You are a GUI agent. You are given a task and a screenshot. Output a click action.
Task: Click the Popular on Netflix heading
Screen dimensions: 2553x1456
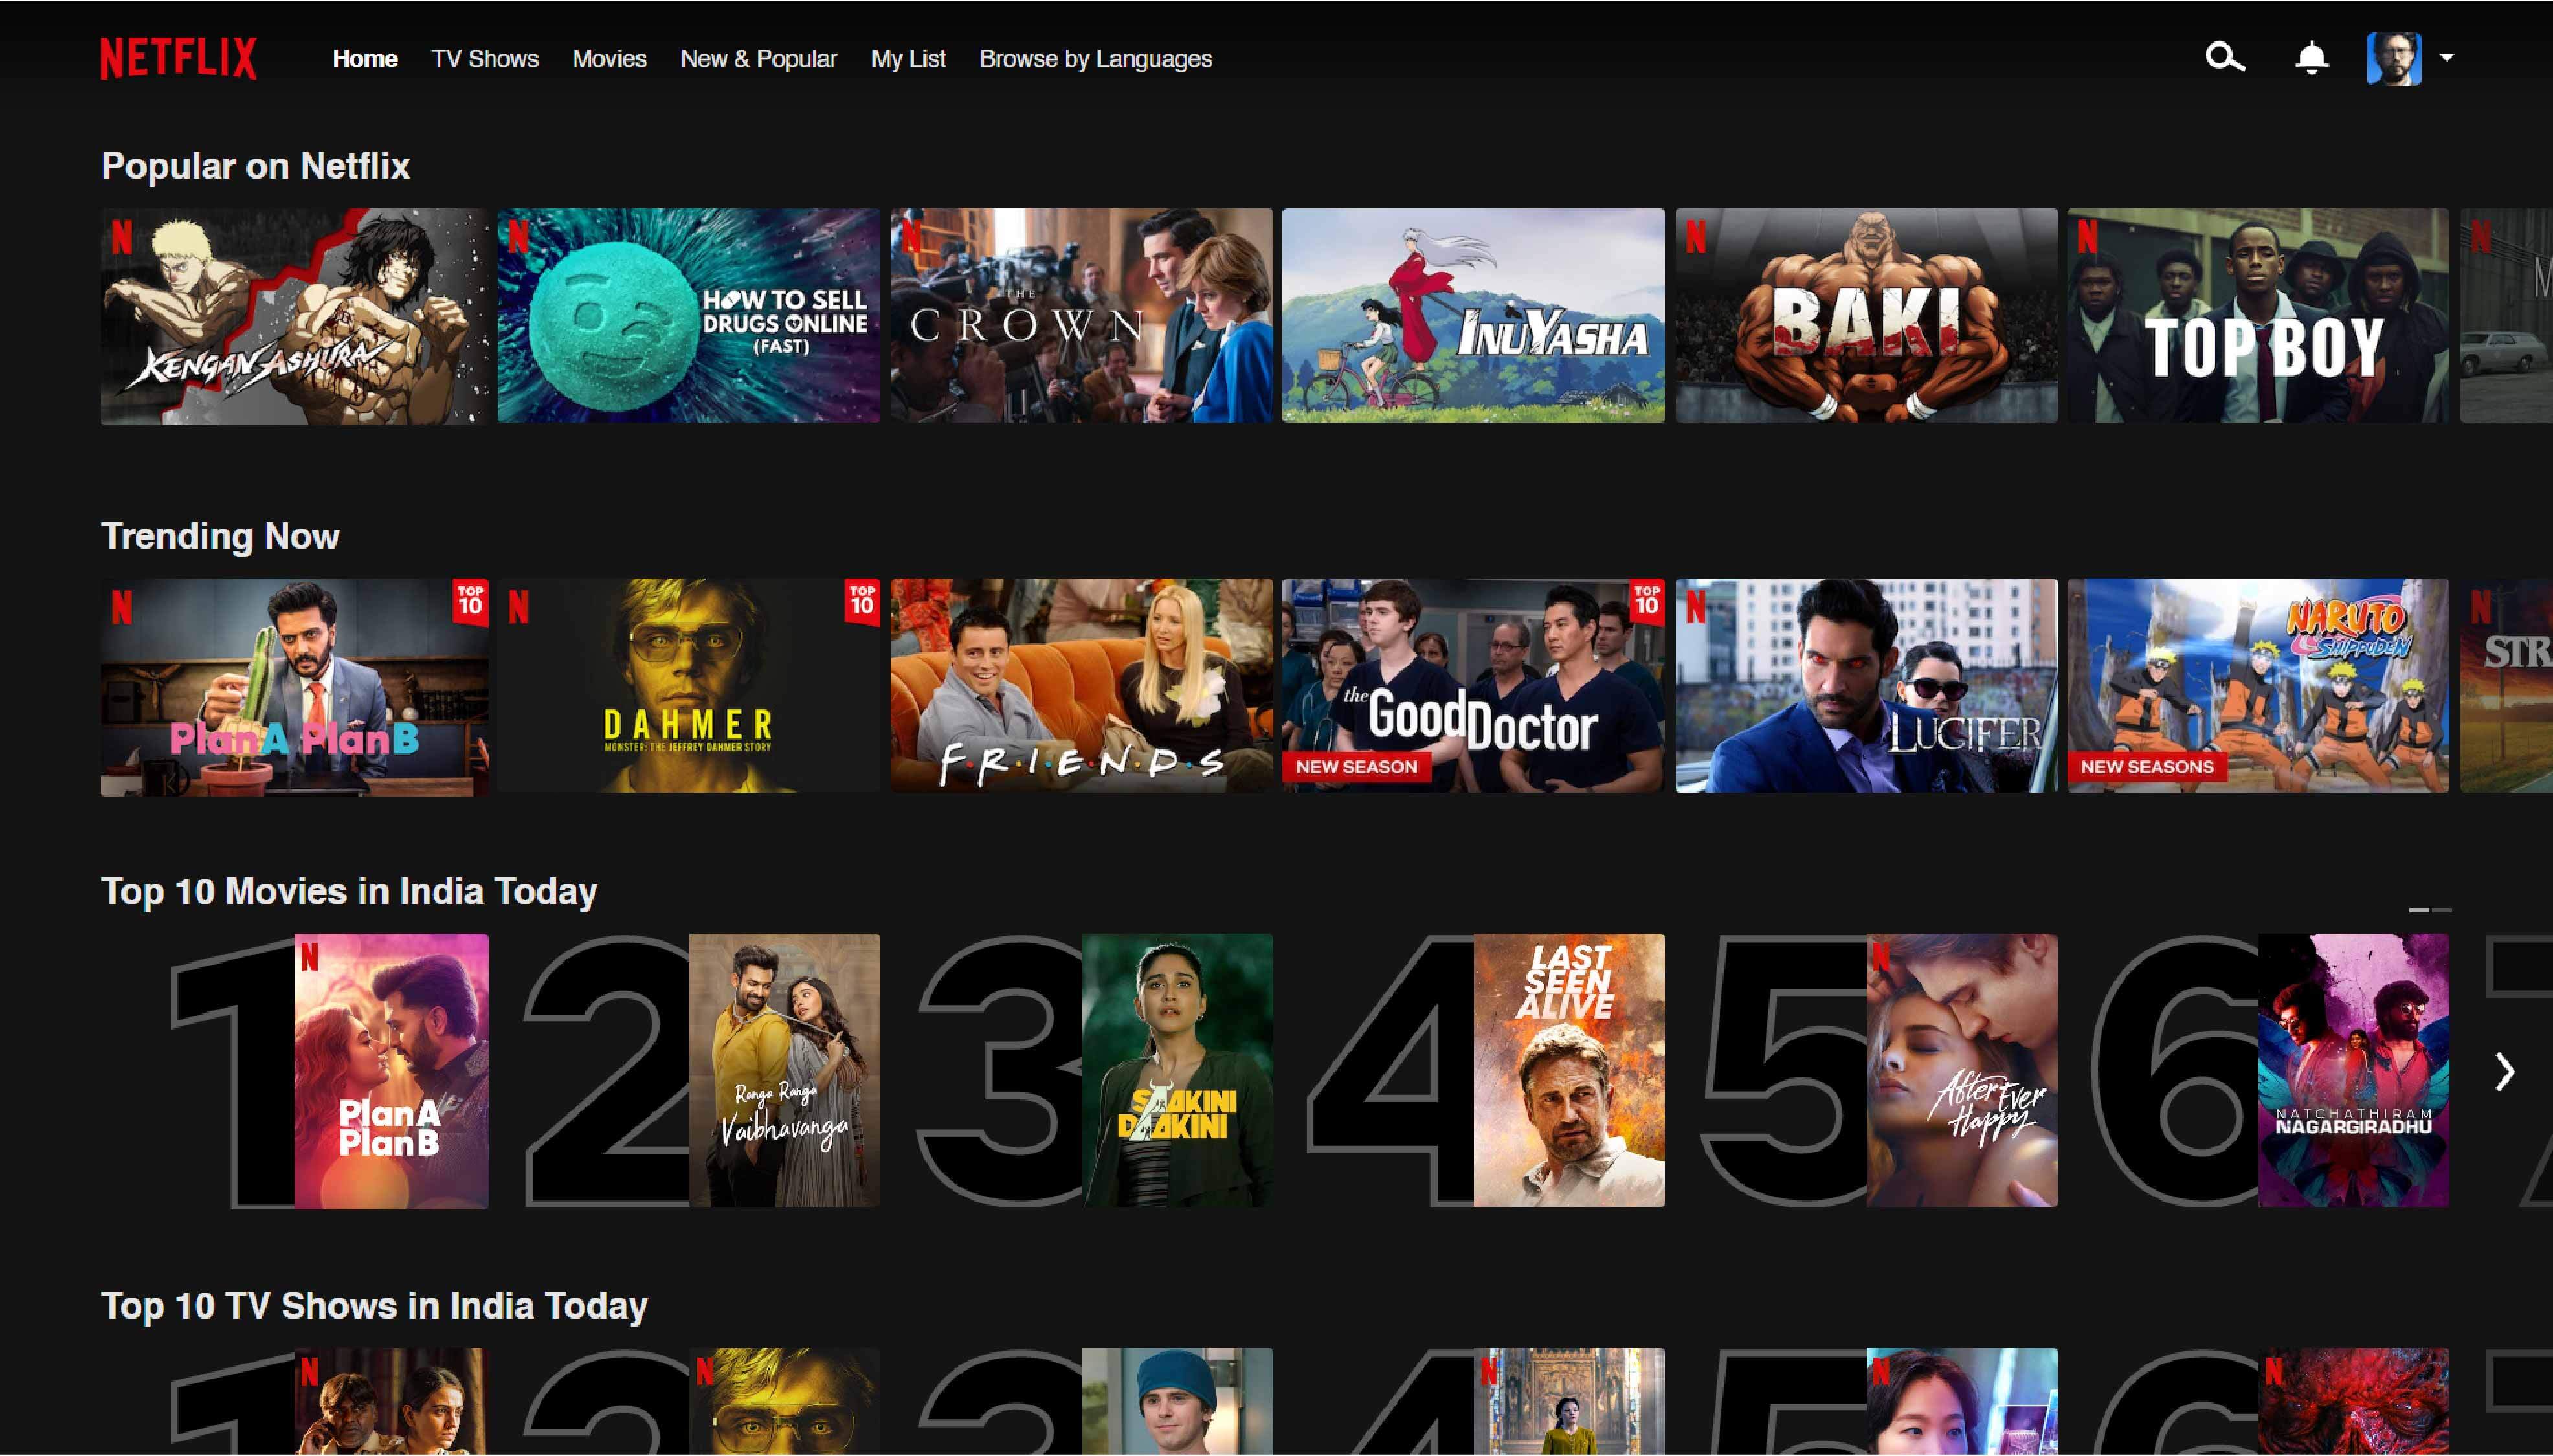tap(255, 166)
